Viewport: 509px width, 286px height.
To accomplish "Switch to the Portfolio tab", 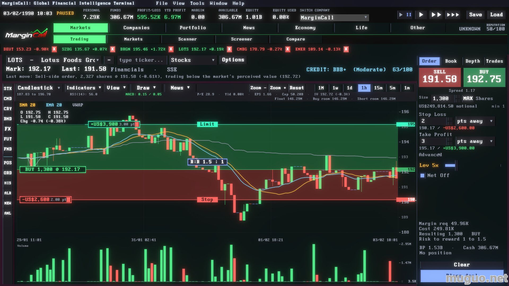I will [193, 28].
